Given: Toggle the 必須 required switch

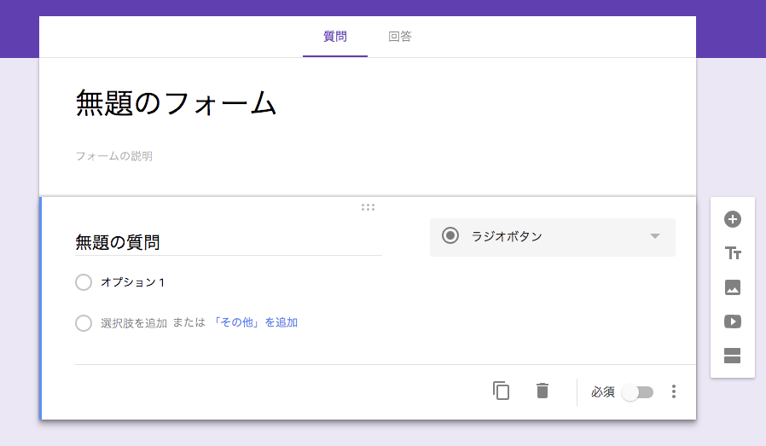Looking at the screenshot, I should pyautogui.click(x=637, y=392).
